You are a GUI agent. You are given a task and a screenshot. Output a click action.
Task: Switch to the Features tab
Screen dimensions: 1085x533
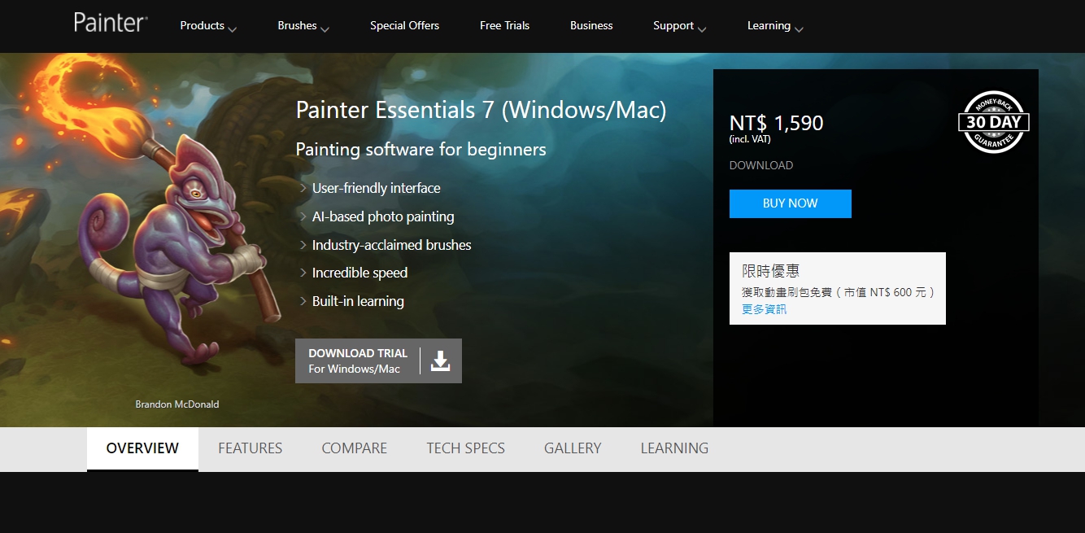[250, 448]
